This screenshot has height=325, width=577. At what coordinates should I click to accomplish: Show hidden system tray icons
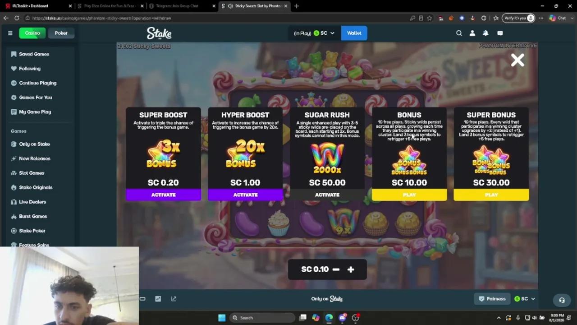pos(499,318)
